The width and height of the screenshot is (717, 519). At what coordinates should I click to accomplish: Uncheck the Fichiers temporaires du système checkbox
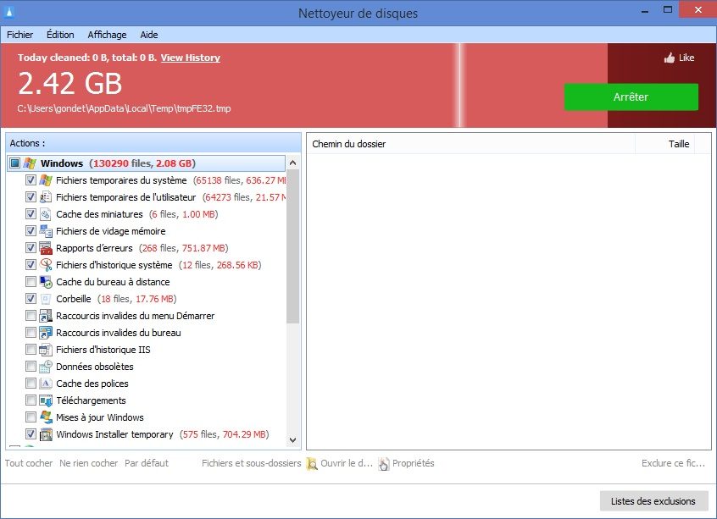coord(31,180)
